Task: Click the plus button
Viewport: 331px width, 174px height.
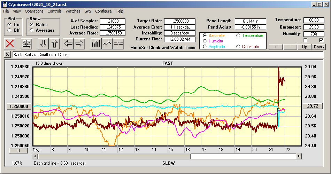Action: point(276,47)
